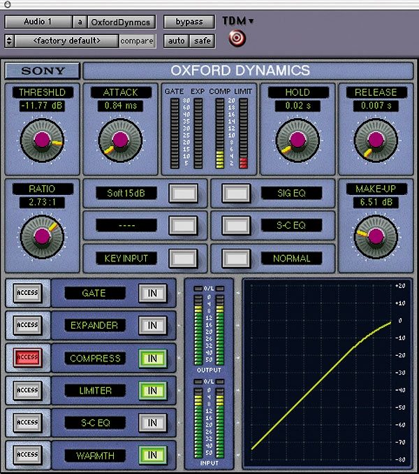Enable the EXPANDER IN button

click(152, 326)
